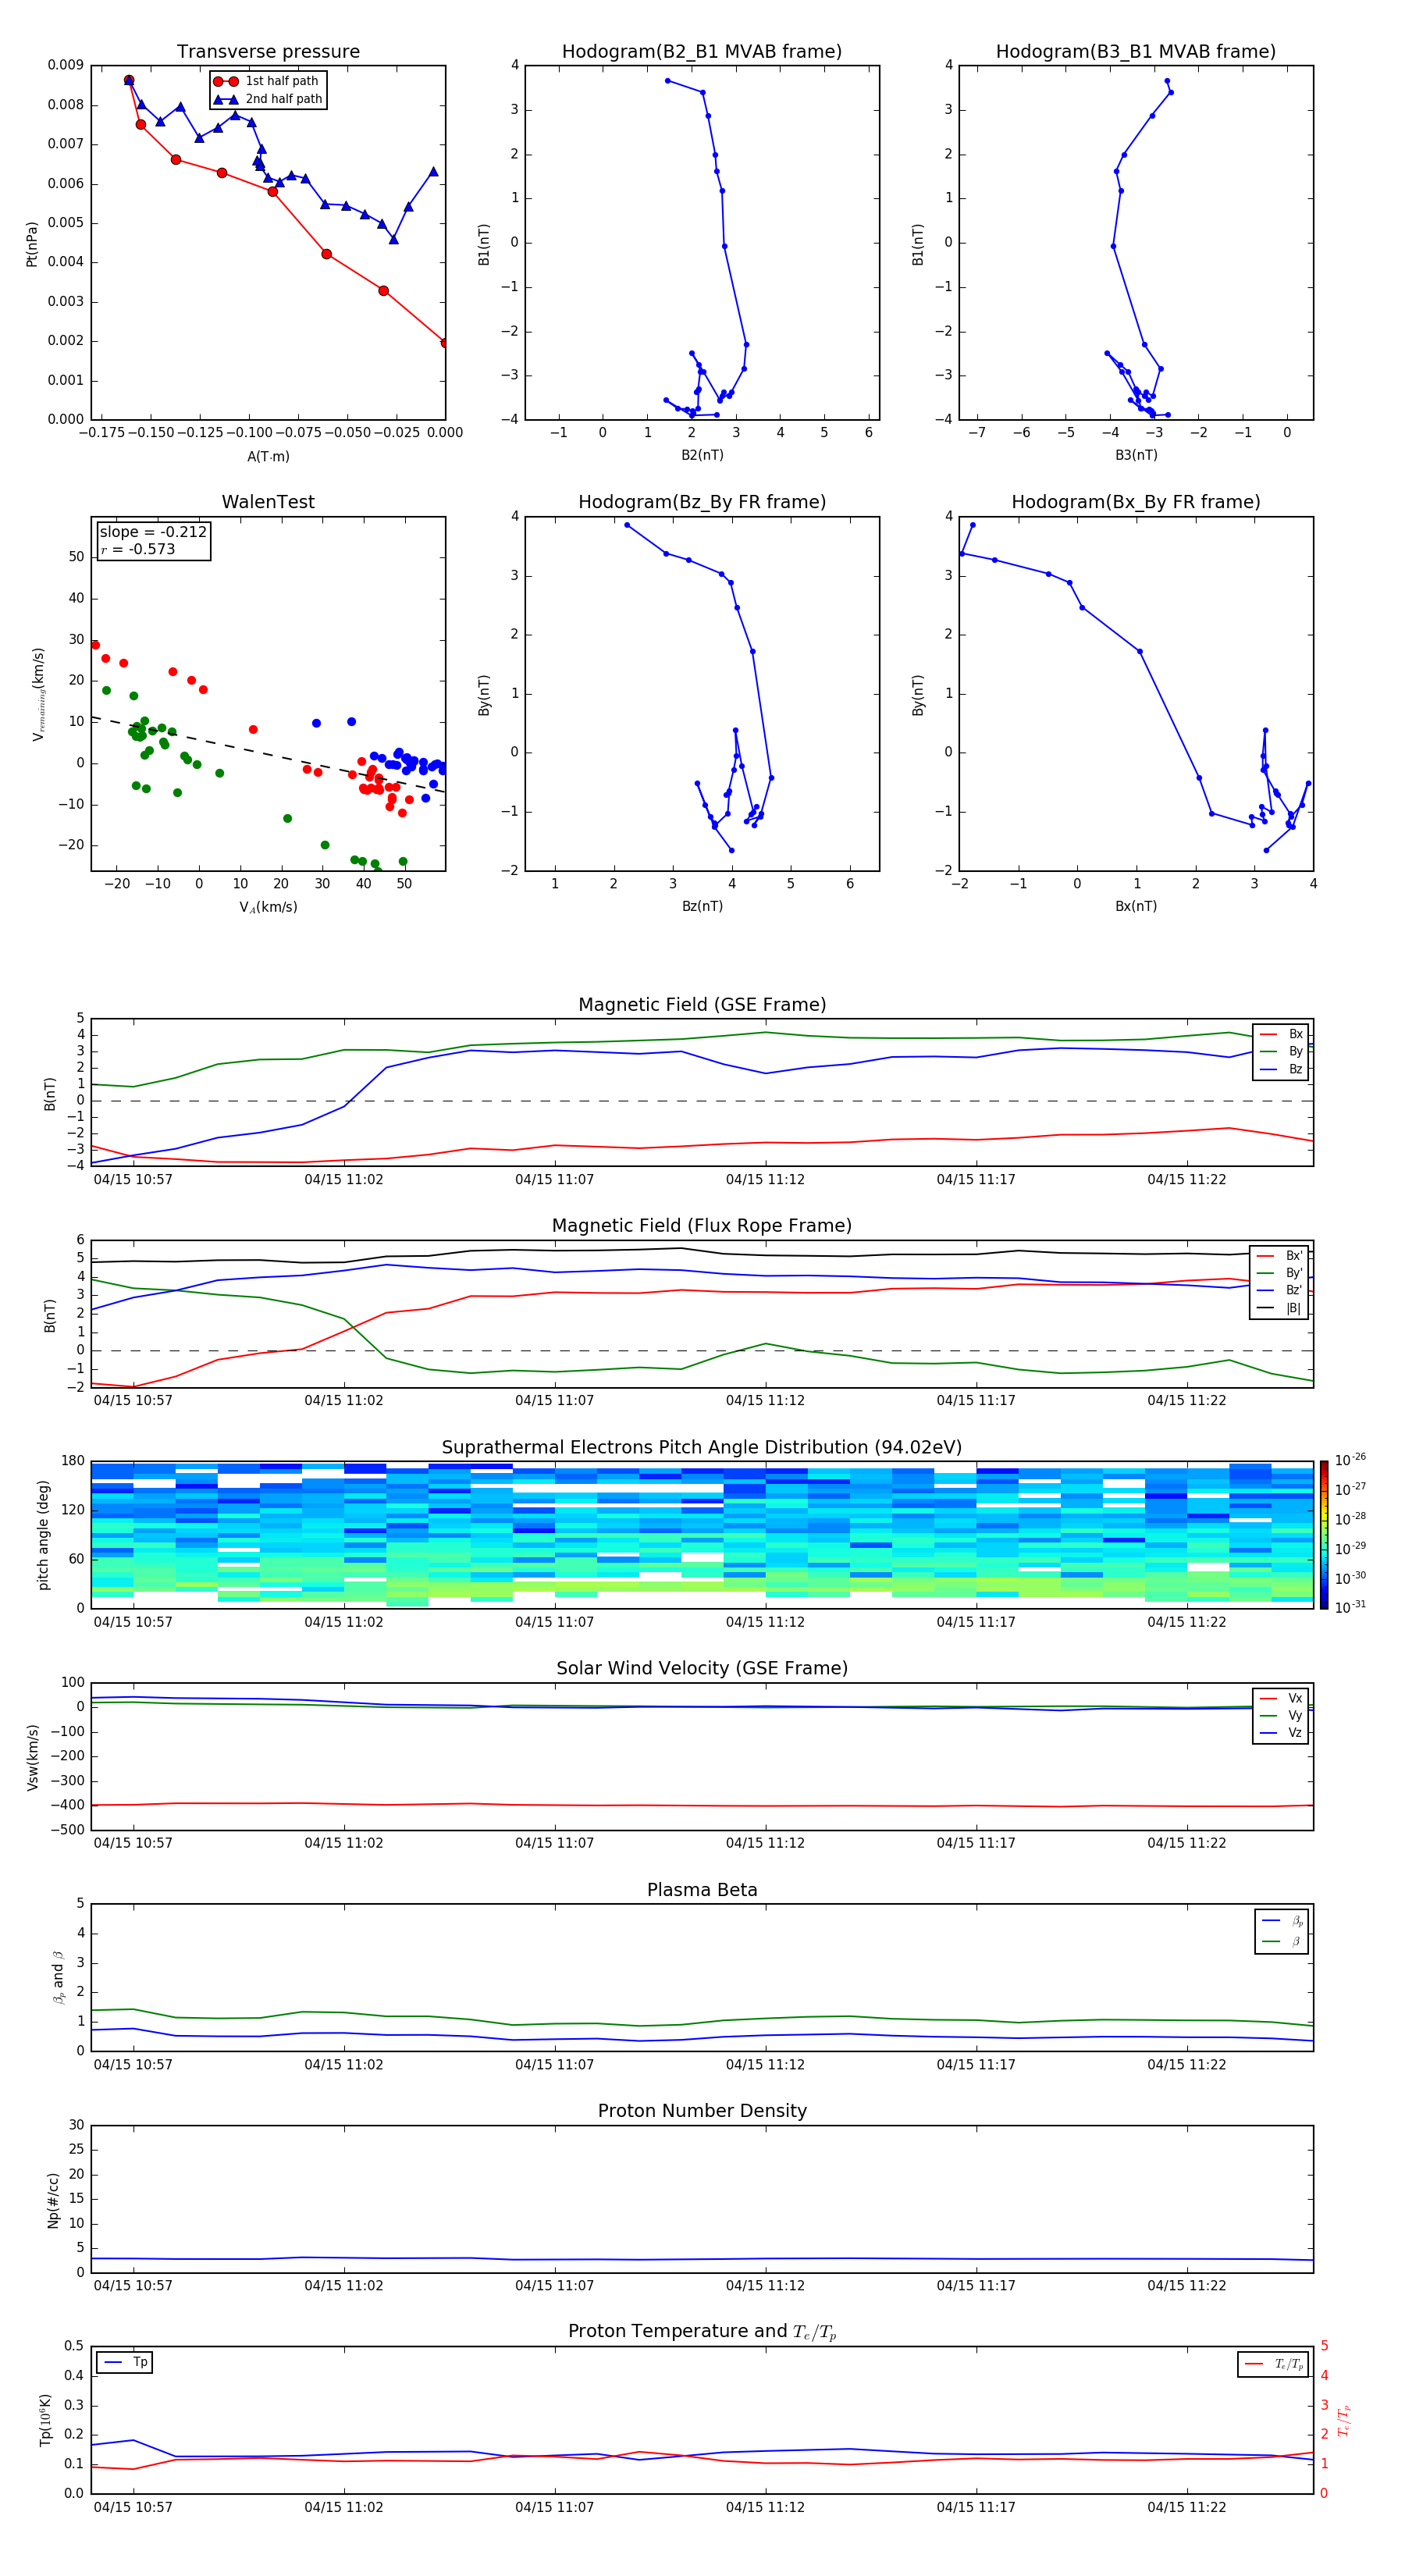Click the "B3(nT)" x-axis label
The height and width of the screenshot is (2576, 1405).
click(x=1136, y=455)
